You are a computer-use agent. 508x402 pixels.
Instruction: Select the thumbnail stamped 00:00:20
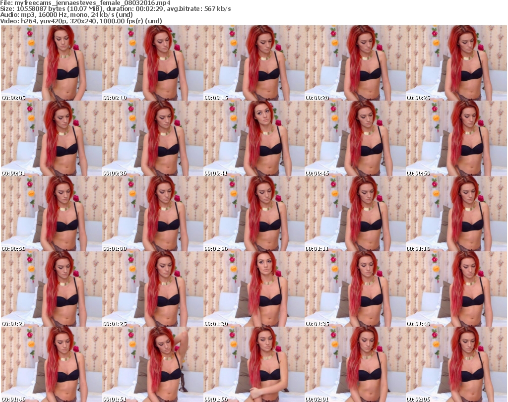tap(355, 63)
